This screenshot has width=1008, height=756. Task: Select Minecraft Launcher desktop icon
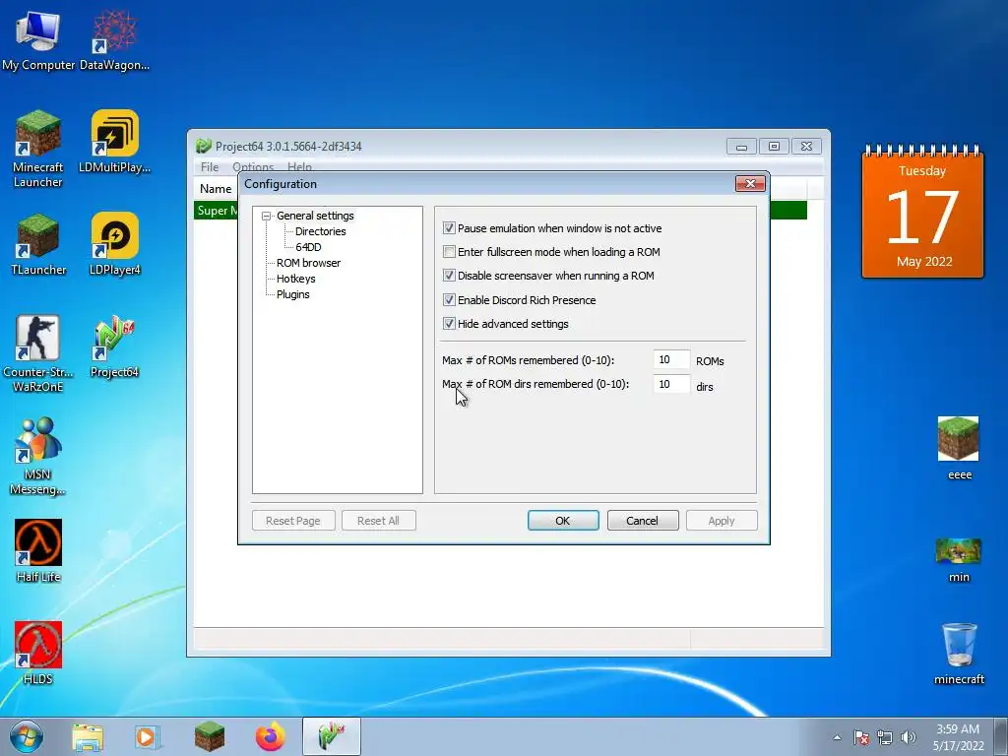38,149
